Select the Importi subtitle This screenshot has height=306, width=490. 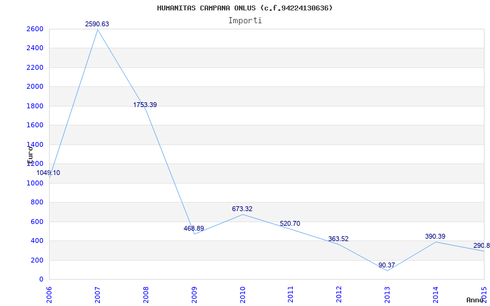(245, 21)
